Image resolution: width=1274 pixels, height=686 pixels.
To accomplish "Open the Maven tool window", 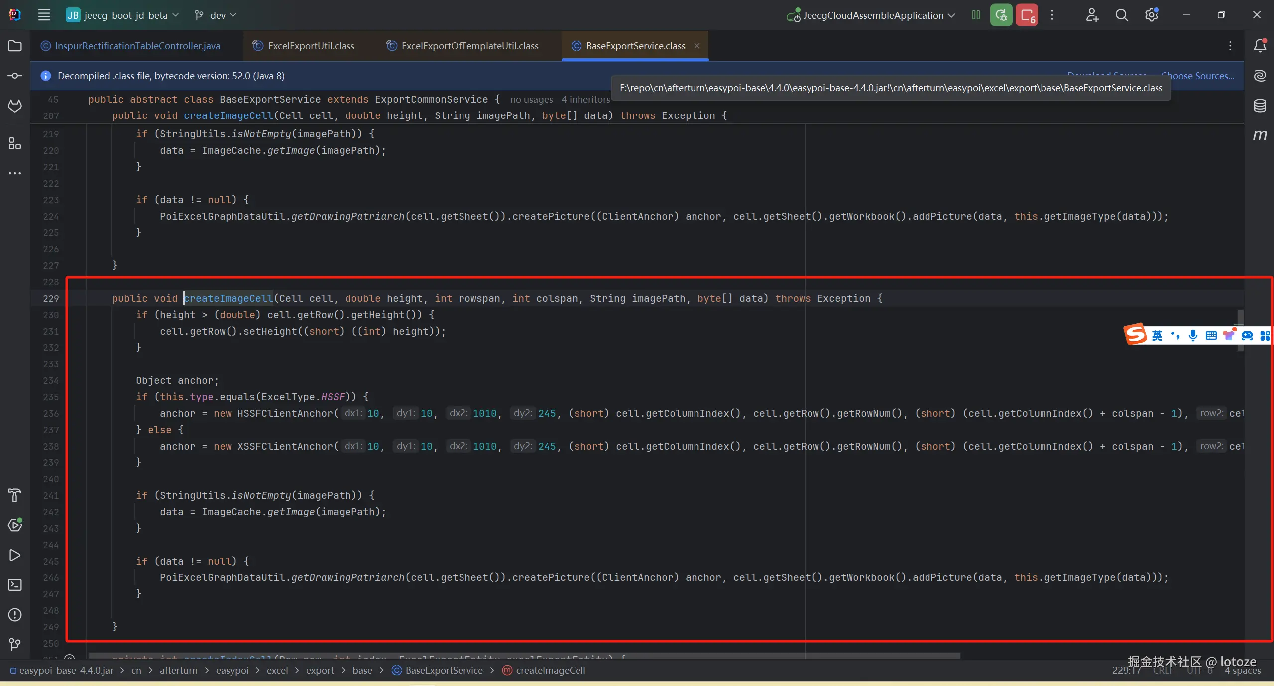I will click(x=1260, y=135).
